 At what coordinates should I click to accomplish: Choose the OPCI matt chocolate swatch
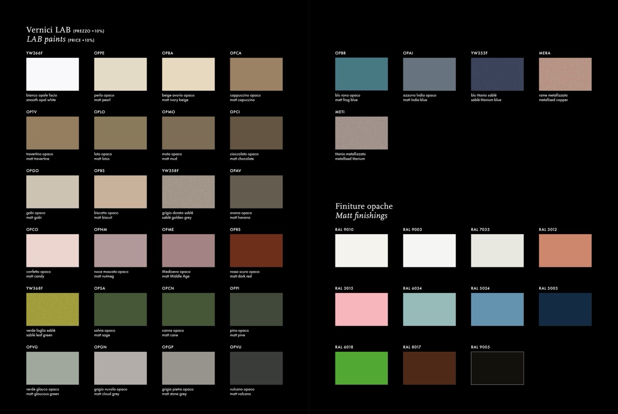[256, 133]
